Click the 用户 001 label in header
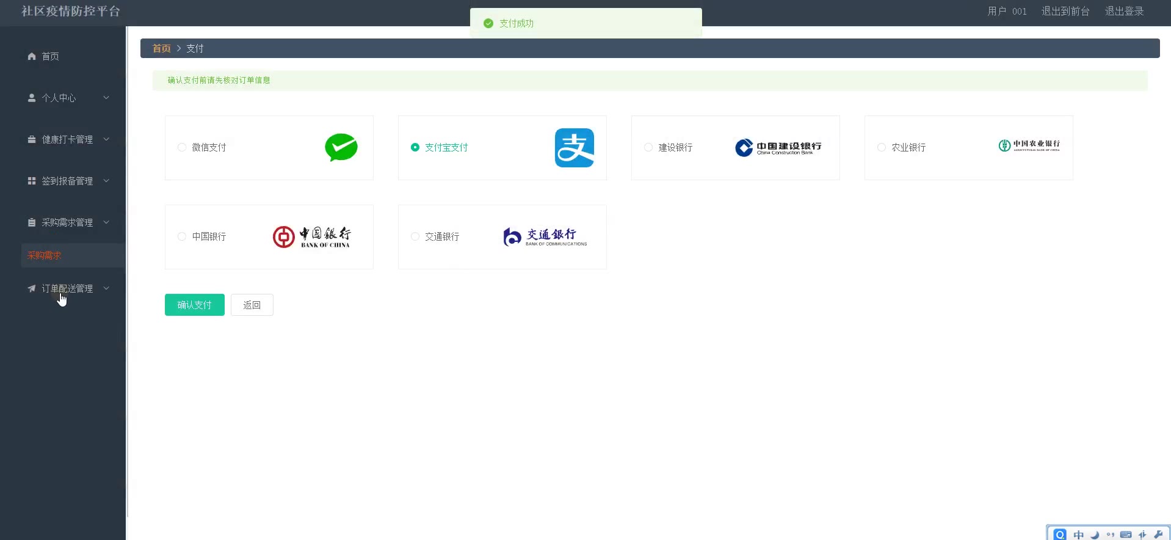Image resolution: width=1171 pixels, height=540 pixels. tap(1007, 11)
